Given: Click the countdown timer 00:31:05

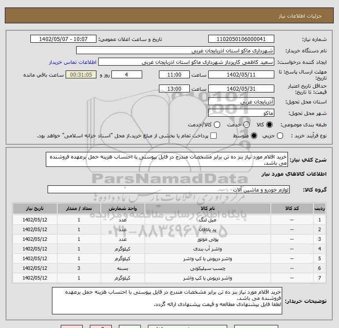Looking at the screenshot, I should coord(81,75).
